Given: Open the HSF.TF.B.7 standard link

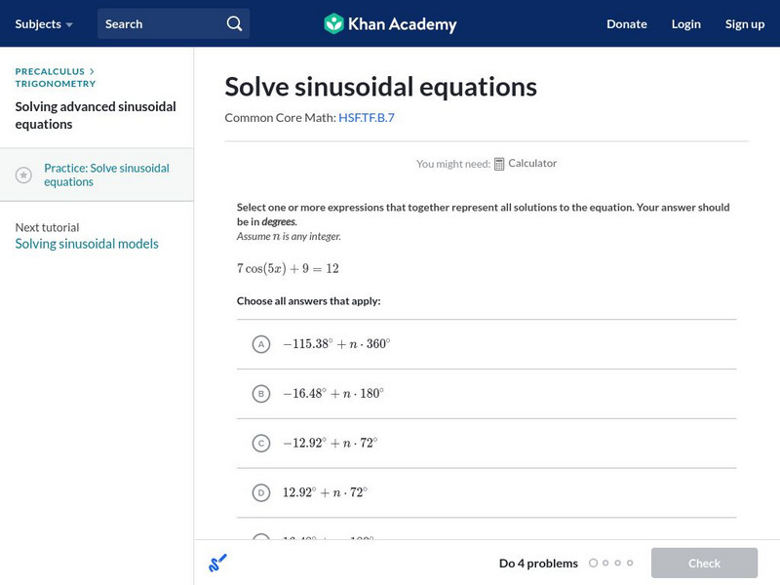Looking at the screenshot, I should (x=366, y=118).
